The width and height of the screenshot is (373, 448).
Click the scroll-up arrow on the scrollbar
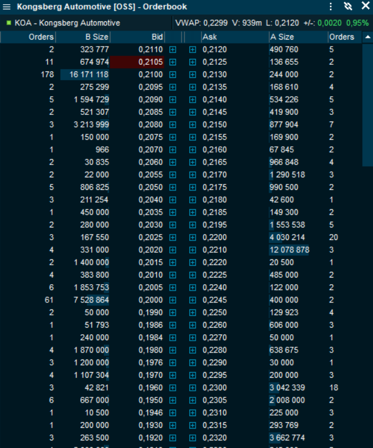pos(368,37)
